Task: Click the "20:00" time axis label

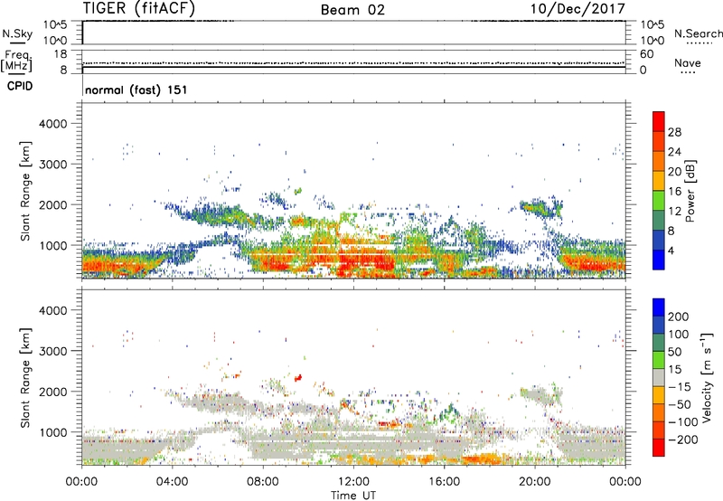Action: click(x=535, y=482)
